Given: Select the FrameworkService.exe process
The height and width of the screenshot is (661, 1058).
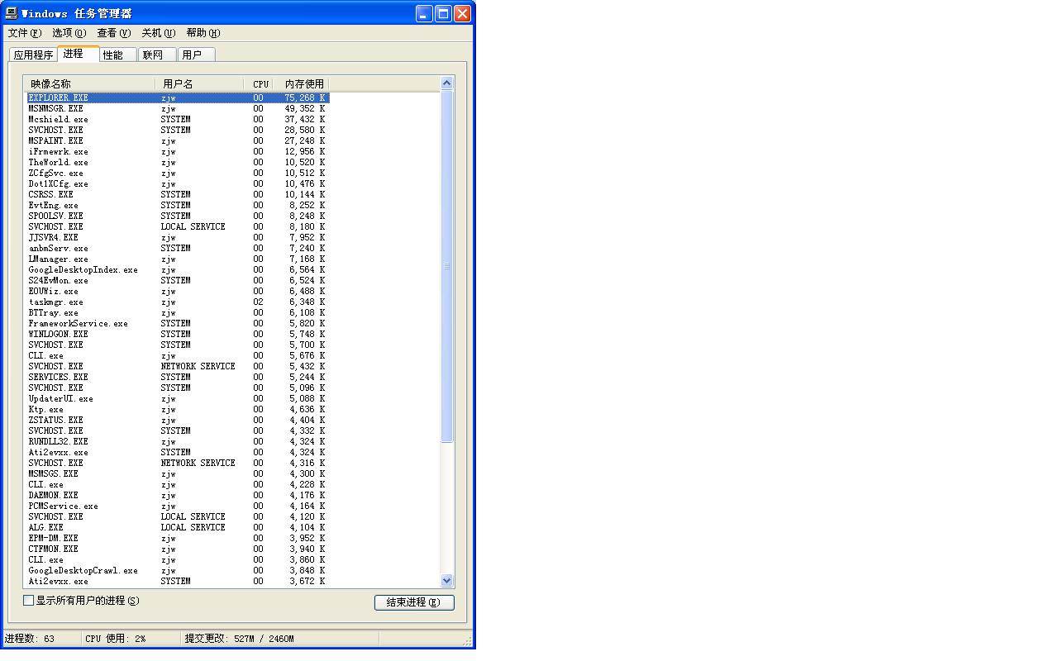Looking at the screenshot, I should pos(178,323).
